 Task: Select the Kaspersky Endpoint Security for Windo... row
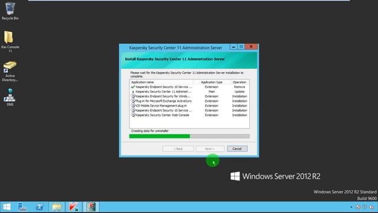(x=189, y=96)
